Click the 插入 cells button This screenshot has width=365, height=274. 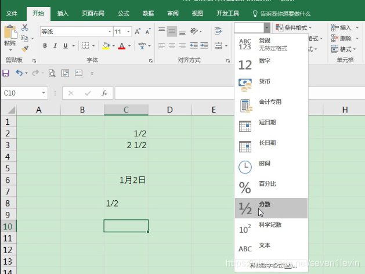pyautogui.click(x=345, y=28)
